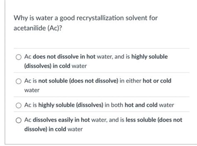Click "(dissolves) in cold" in the first answer
The width and height of the screenshot is (197, 146).
(47, 66)
